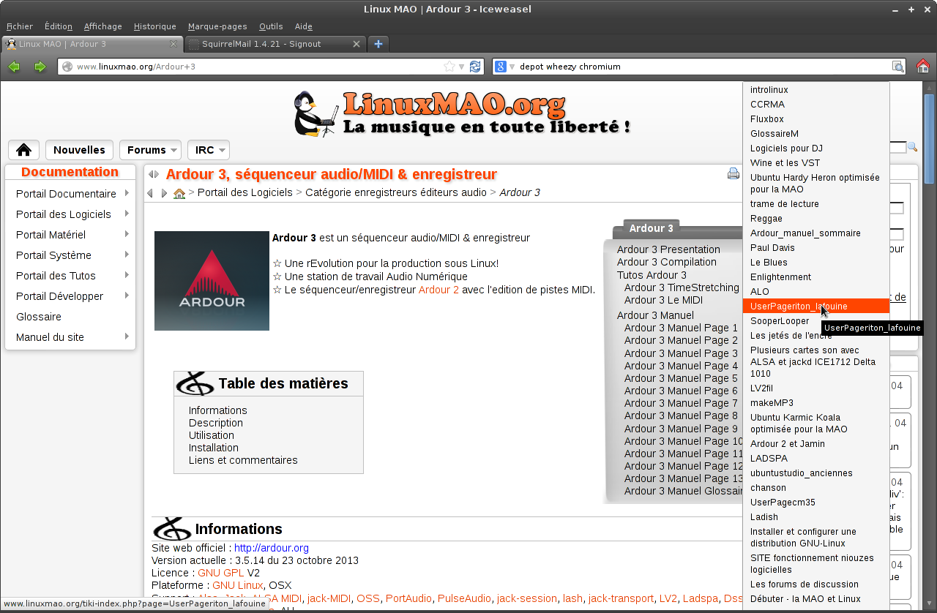Open Ardour 3 Compilation link
This screenshot has width=937, height=613.
click(x=667, y=262)
